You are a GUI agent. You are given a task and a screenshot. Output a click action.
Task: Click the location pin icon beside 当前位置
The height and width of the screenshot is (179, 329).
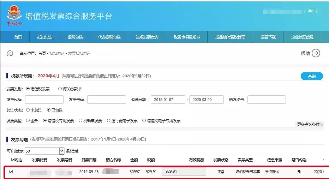pos(10,53)
